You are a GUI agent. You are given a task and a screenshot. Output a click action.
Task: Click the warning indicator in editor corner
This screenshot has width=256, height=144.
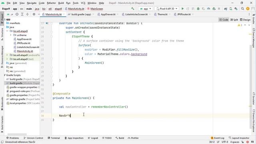240,25
